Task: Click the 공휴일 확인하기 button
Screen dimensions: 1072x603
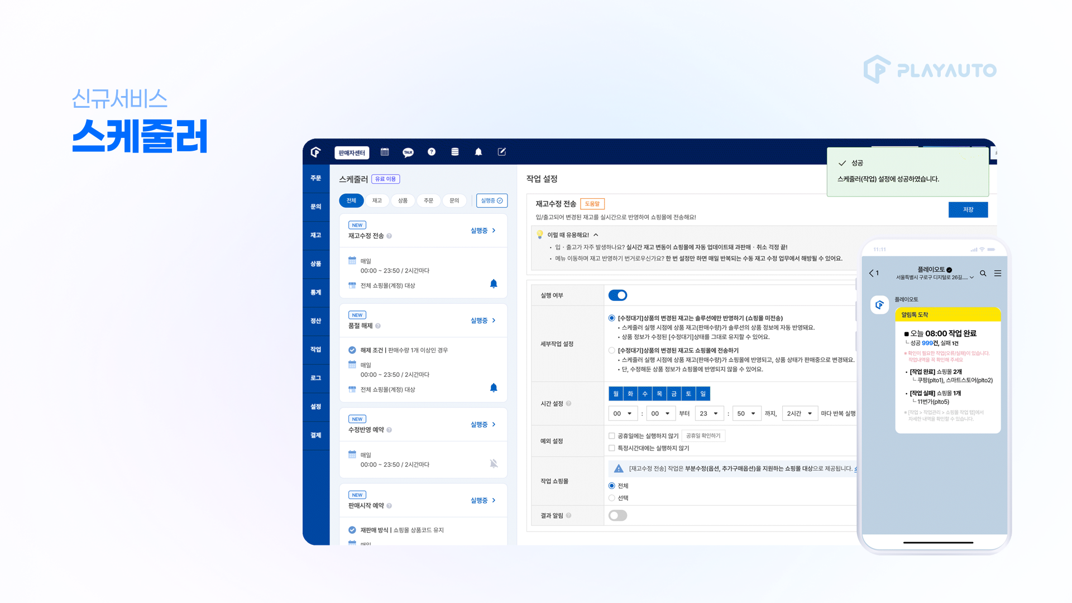Action: click(703, 436)
